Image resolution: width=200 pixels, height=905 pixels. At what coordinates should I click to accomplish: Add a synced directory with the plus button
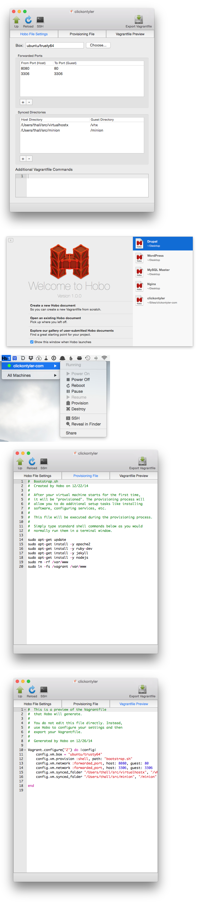tap(23, 159)
